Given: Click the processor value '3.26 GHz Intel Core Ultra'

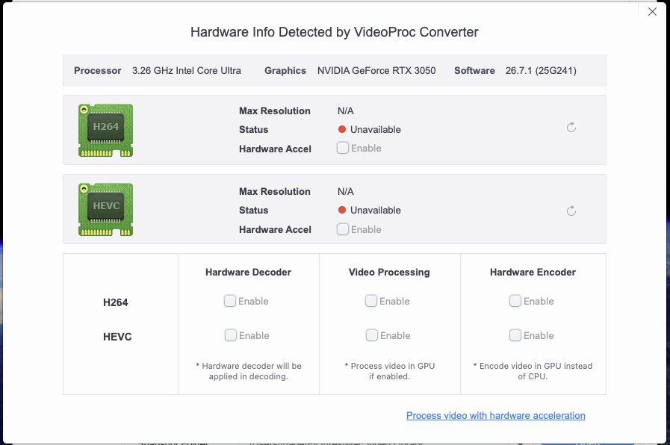Looking at the screenshot, I should tap(186, 71).
